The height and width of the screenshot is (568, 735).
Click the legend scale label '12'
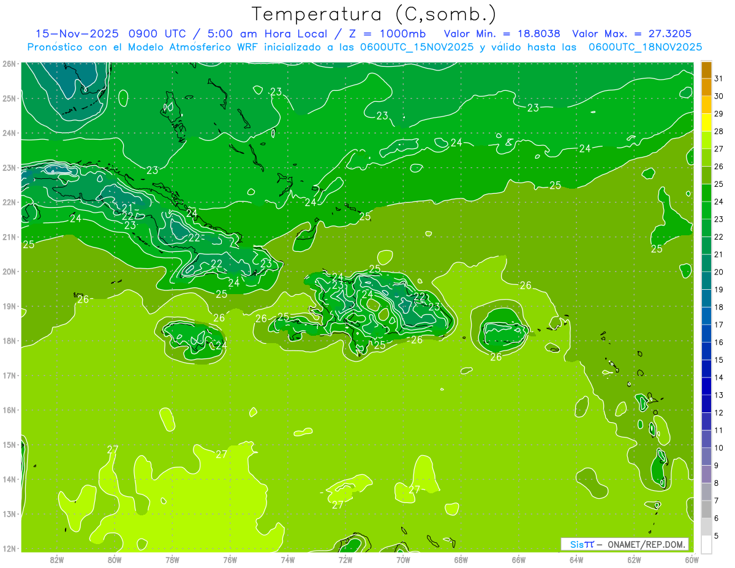tap(718, 412)
